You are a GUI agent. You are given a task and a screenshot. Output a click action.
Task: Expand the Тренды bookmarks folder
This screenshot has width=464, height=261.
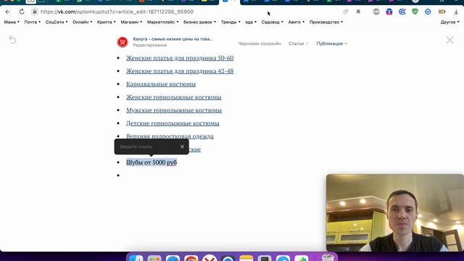point(231,22)
